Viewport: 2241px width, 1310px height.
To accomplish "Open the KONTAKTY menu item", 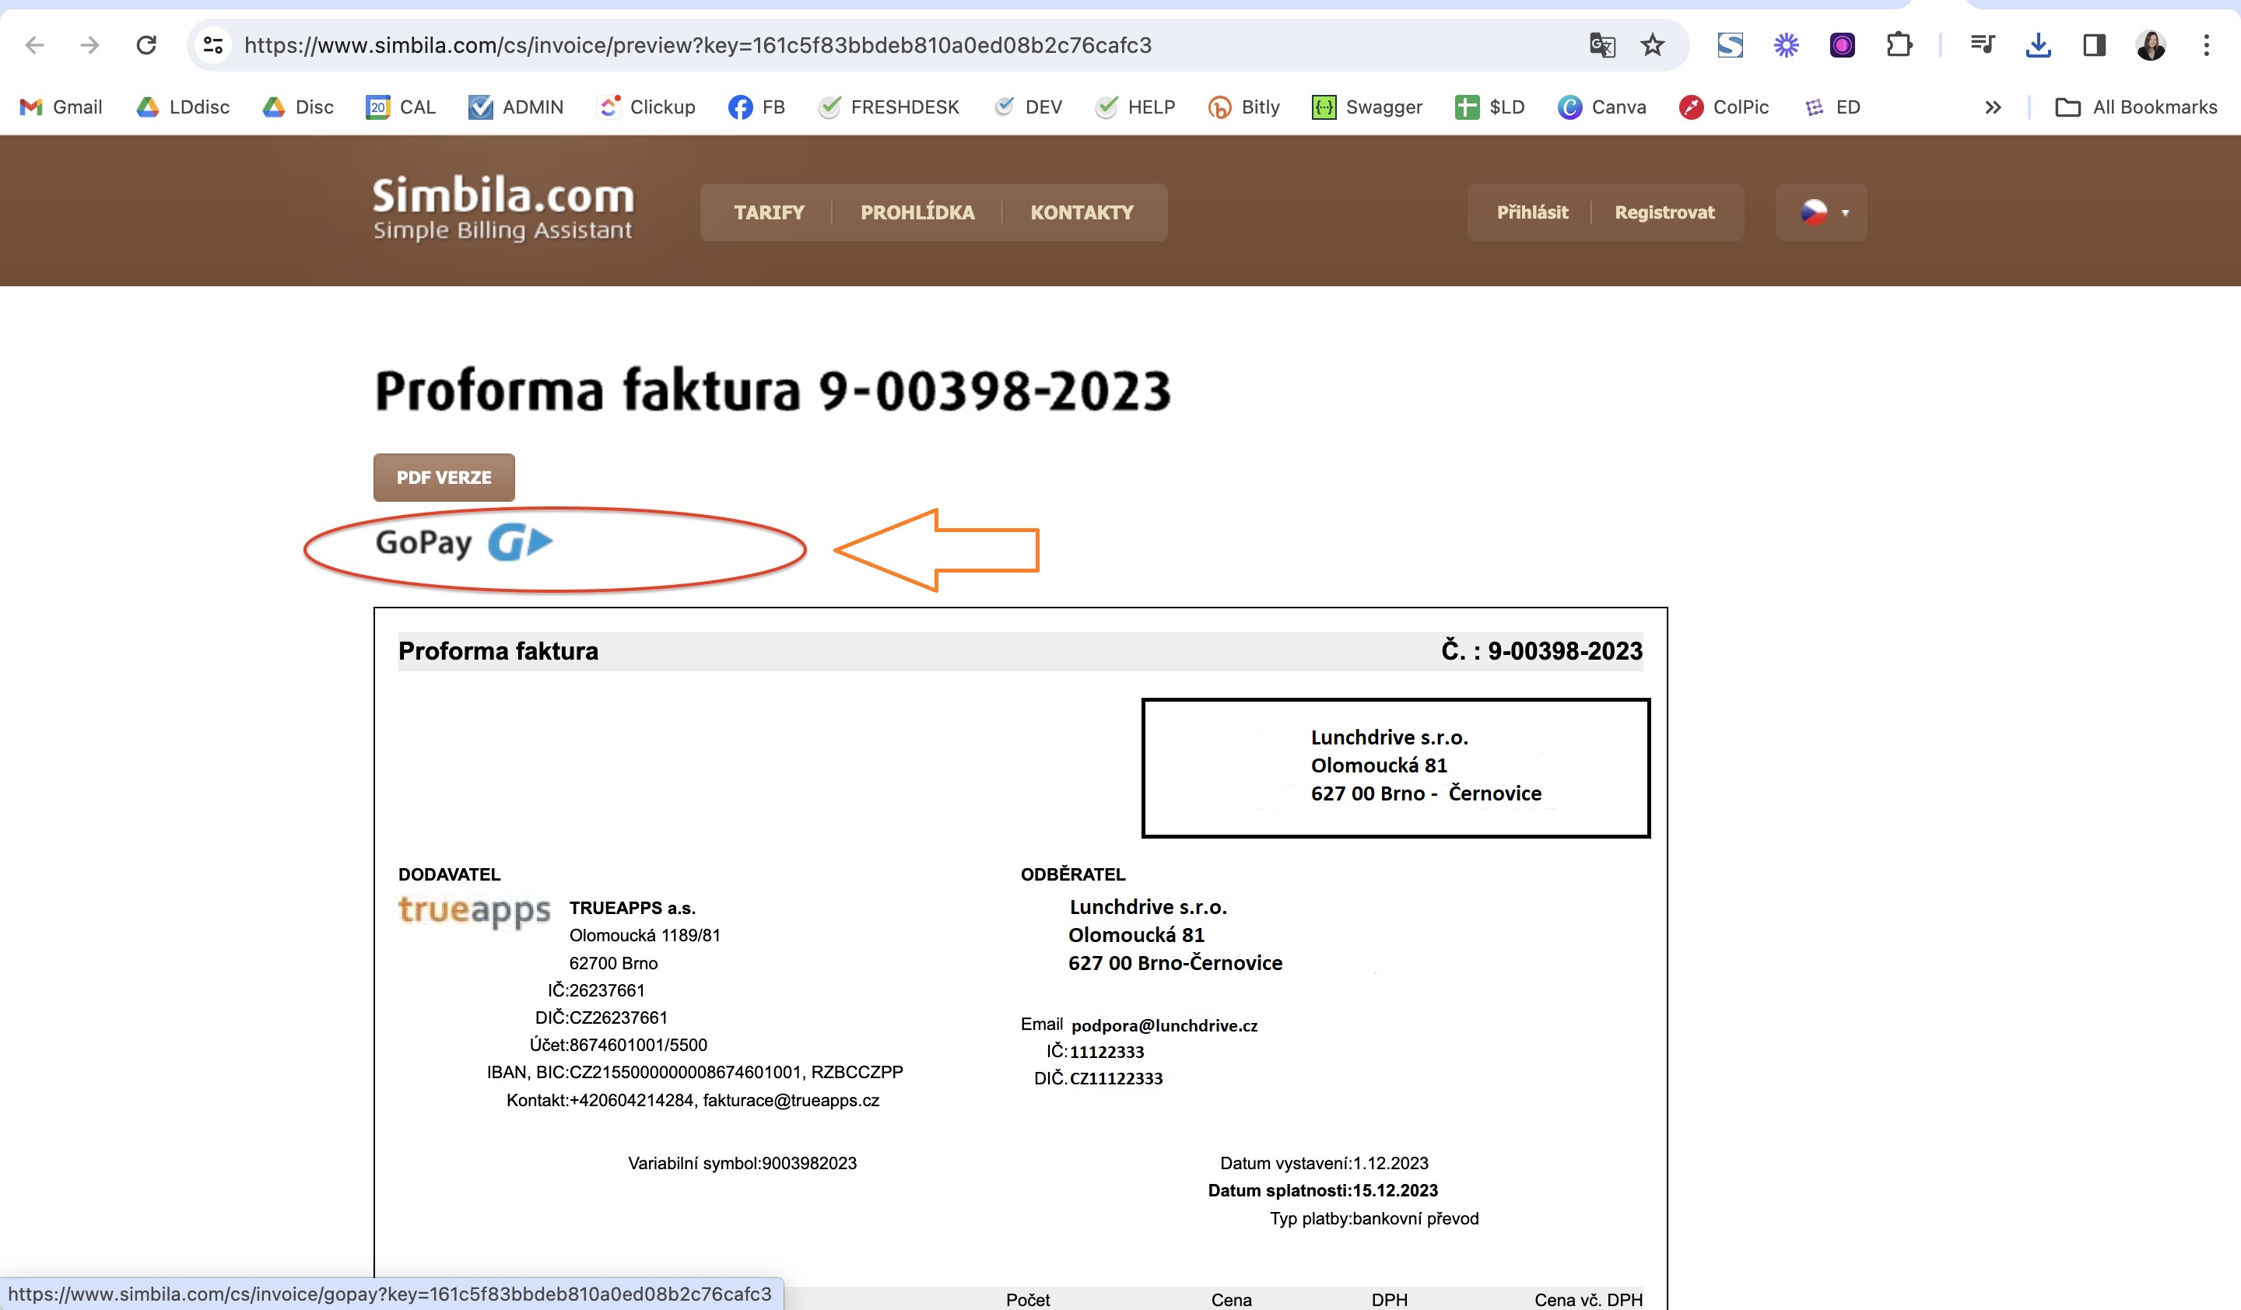I will pyautogui.click(x=1082, y=212).
